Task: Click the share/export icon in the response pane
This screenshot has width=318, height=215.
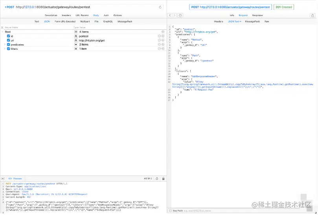Action: click(312, 15)
